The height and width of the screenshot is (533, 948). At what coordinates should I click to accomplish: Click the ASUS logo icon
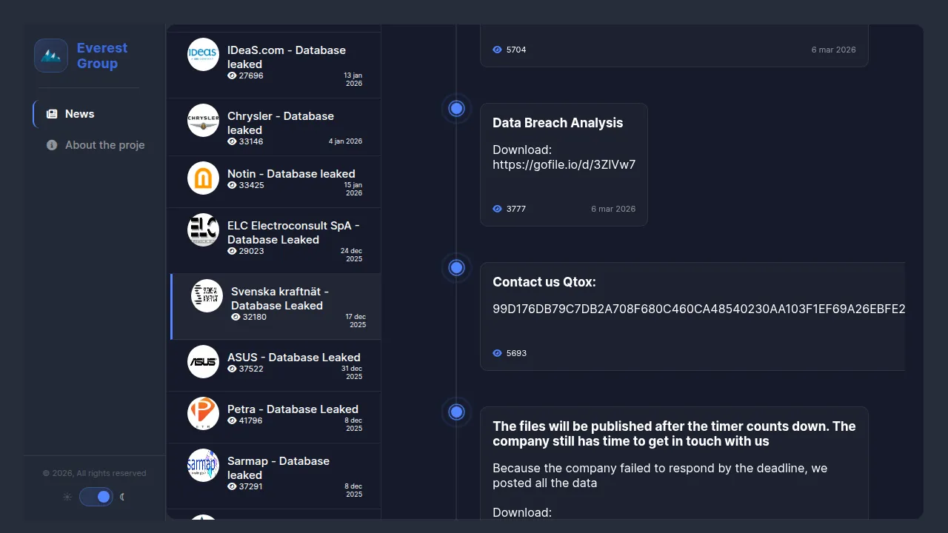203,361
